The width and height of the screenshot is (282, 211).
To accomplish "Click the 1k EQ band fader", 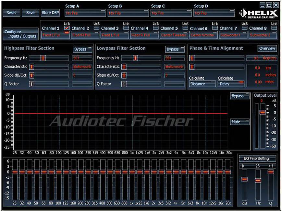I will pyautogui.click(x=132, y=172).
